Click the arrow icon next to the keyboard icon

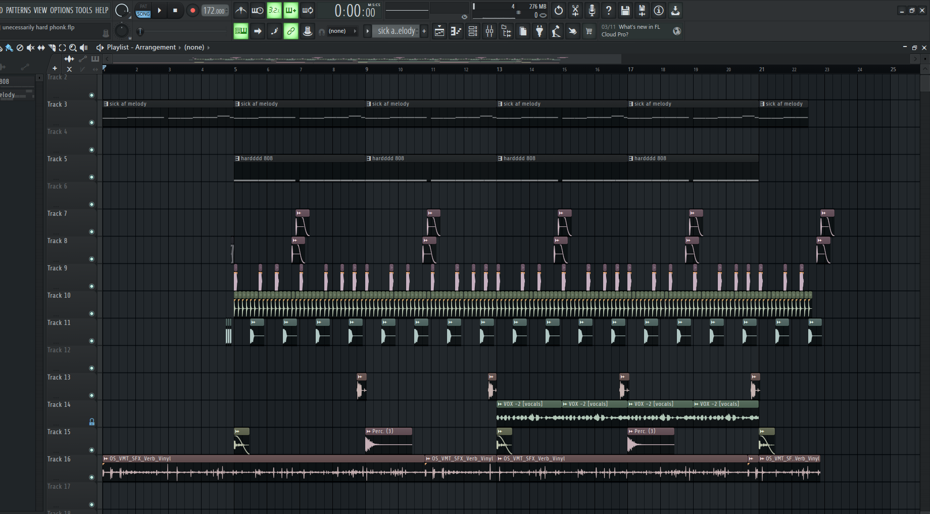[x=258, y=31]
